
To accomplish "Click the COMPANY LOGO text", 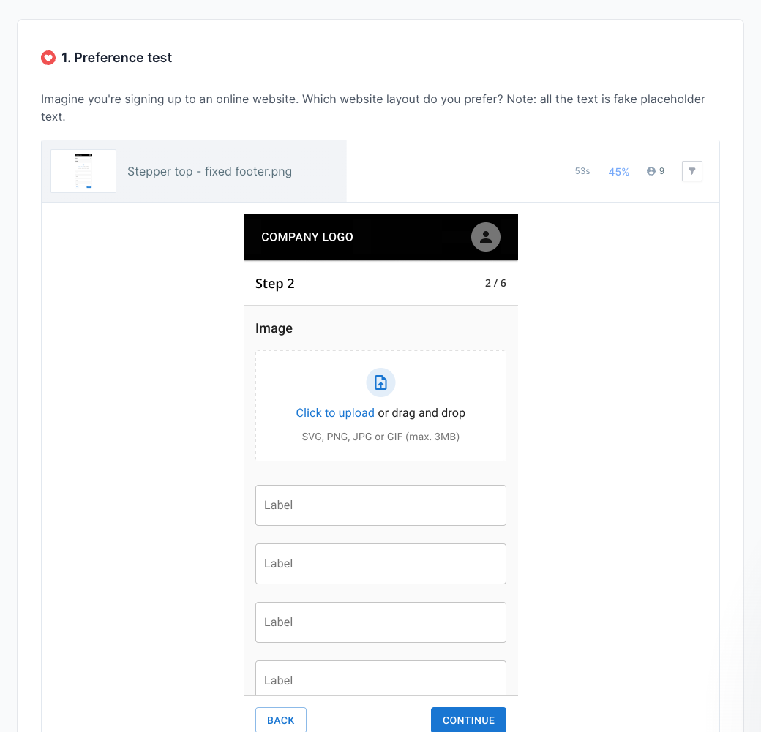I will (307, 237).
